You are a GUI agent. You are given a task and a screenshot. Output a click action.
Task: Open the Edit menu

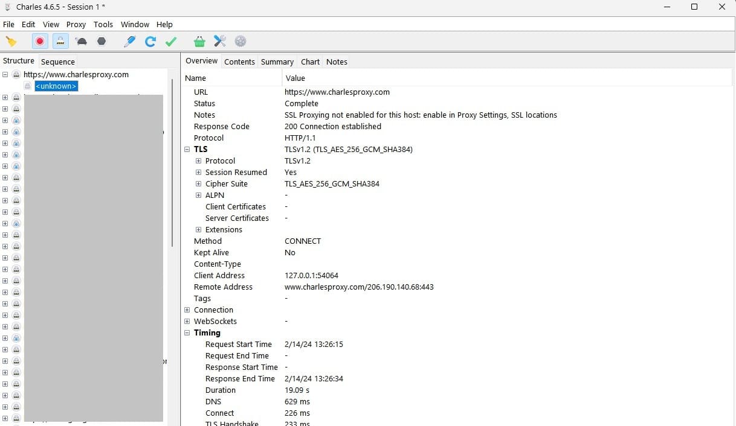coord(28,25)
